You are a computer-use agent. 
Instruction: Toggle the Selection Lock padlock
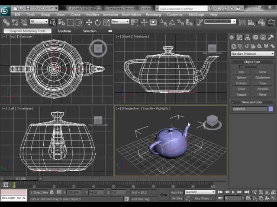[52, 192]
